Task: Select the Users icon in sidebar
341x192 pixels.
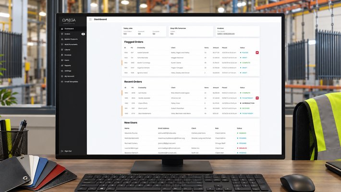Action: click(x=62, y=60)
